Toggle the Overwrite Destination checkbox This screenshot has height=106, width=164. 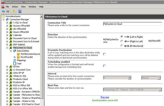click(104, 54)
